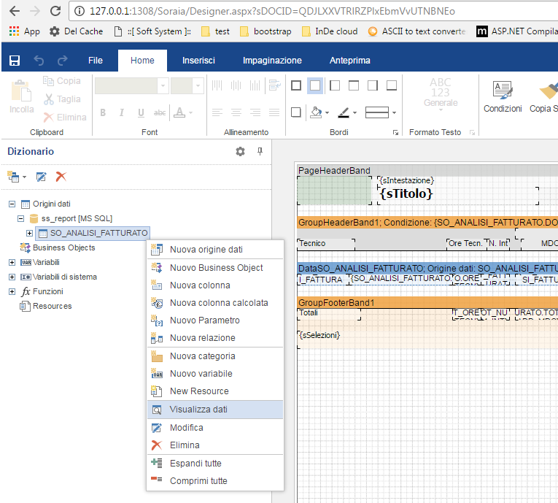The height and width of the screenshot is (503, 558).
Task: Open font text color picker
Action: [183, 113]
